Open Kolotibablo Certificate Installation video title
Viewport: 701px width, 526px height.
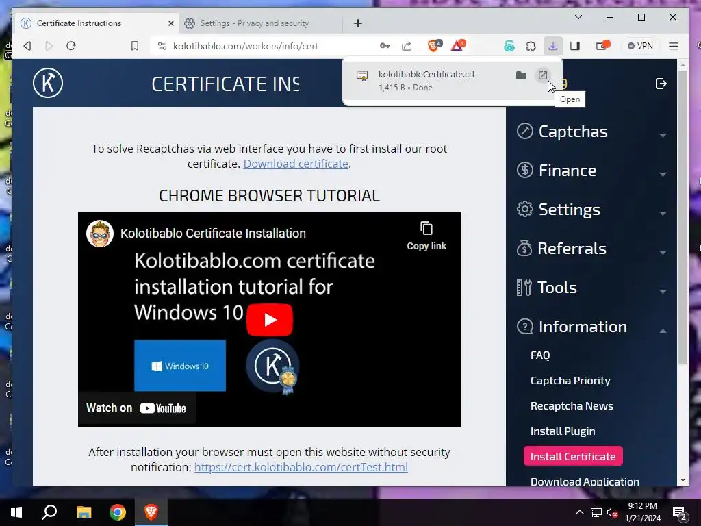point(213,233)
